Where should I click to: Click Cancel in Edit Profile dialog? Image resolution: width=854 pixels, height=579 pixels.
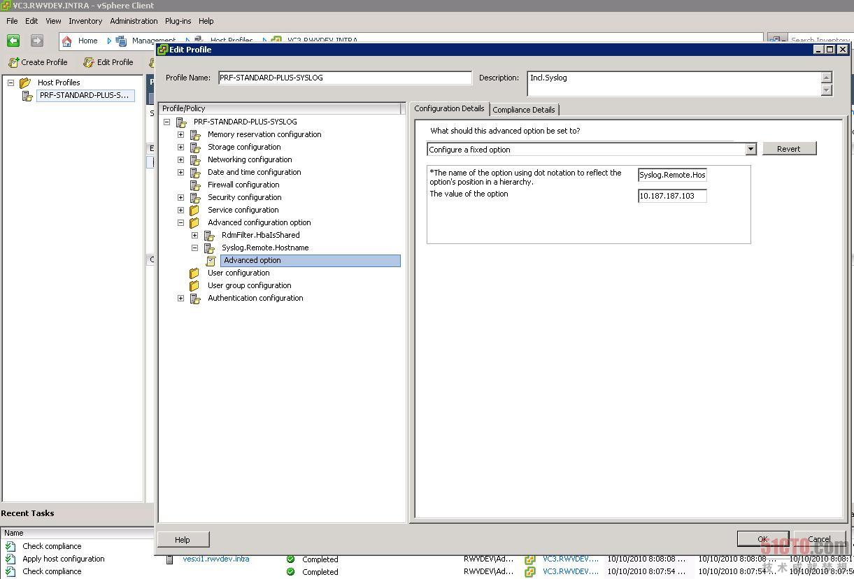(819, 539)
